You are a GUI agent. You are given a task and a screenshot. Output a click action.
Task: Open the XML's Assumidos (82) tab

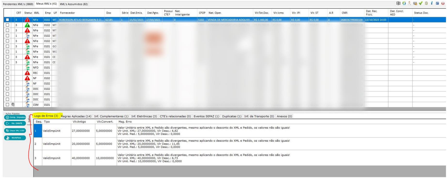pos(74,4)
